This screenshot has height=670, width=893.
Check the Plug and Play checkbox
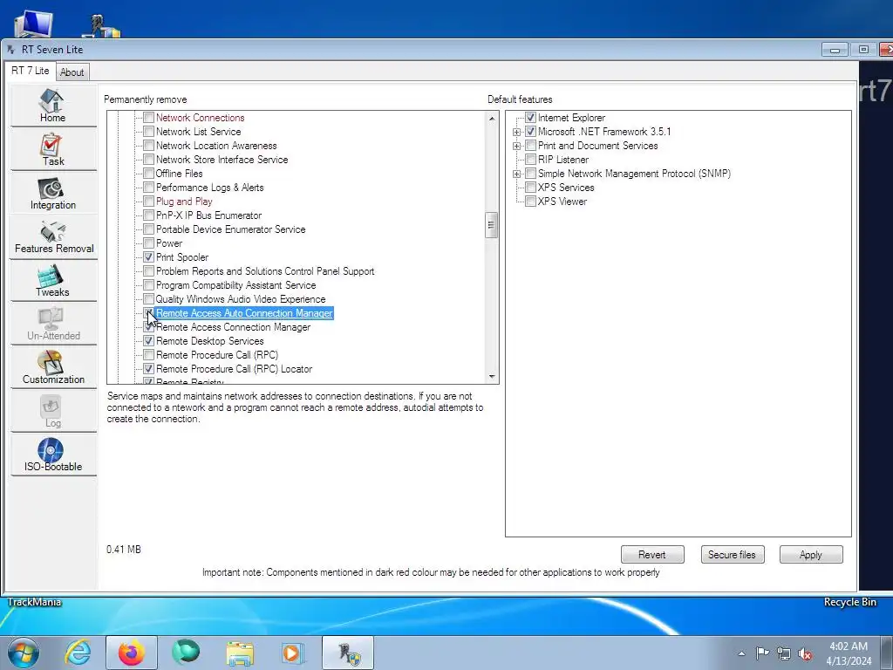point(148,202)
